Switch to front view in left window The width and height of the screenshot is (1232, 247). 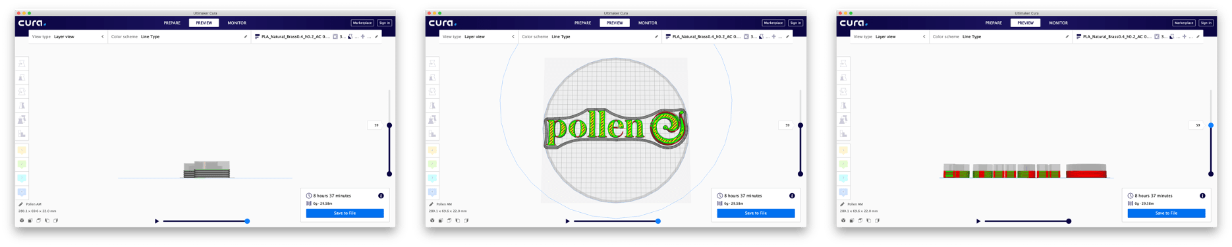point(30,220)
